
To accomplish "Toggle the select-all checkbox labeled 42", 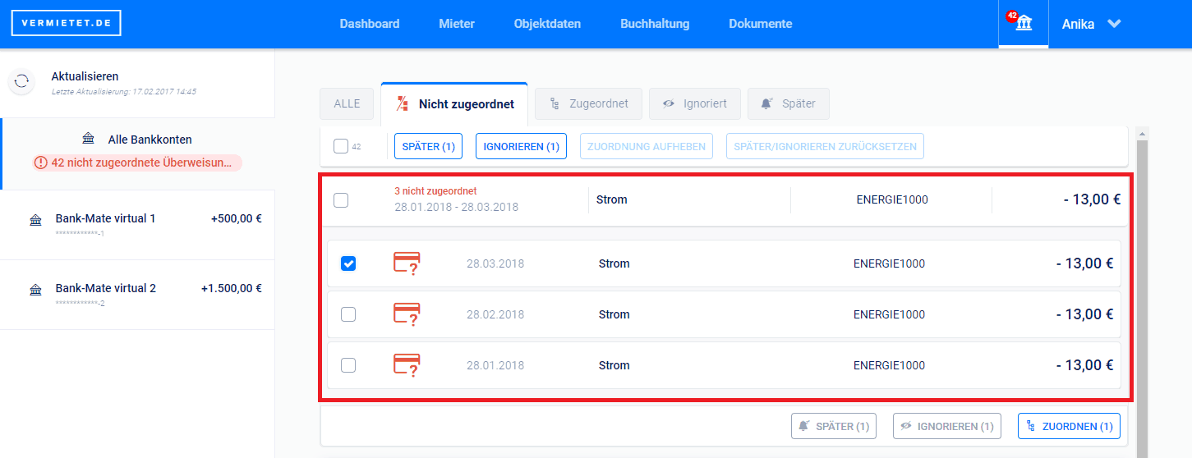I will pyautogui.click(x=341, y=147).
